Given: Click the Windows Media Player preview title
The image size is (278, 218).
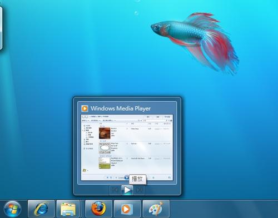Looking at the screenshot, I should point(121,108).
